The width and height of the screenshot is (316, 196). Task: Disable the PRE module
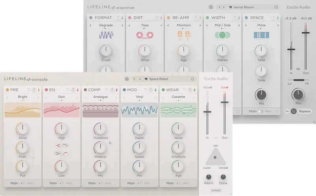8,90
